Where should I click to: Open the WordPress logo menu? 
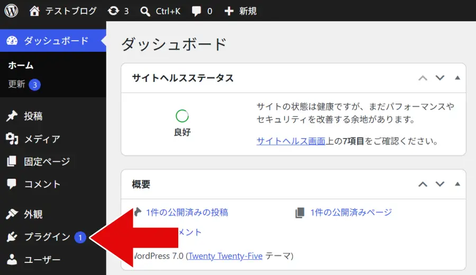(x=11, y=11)
